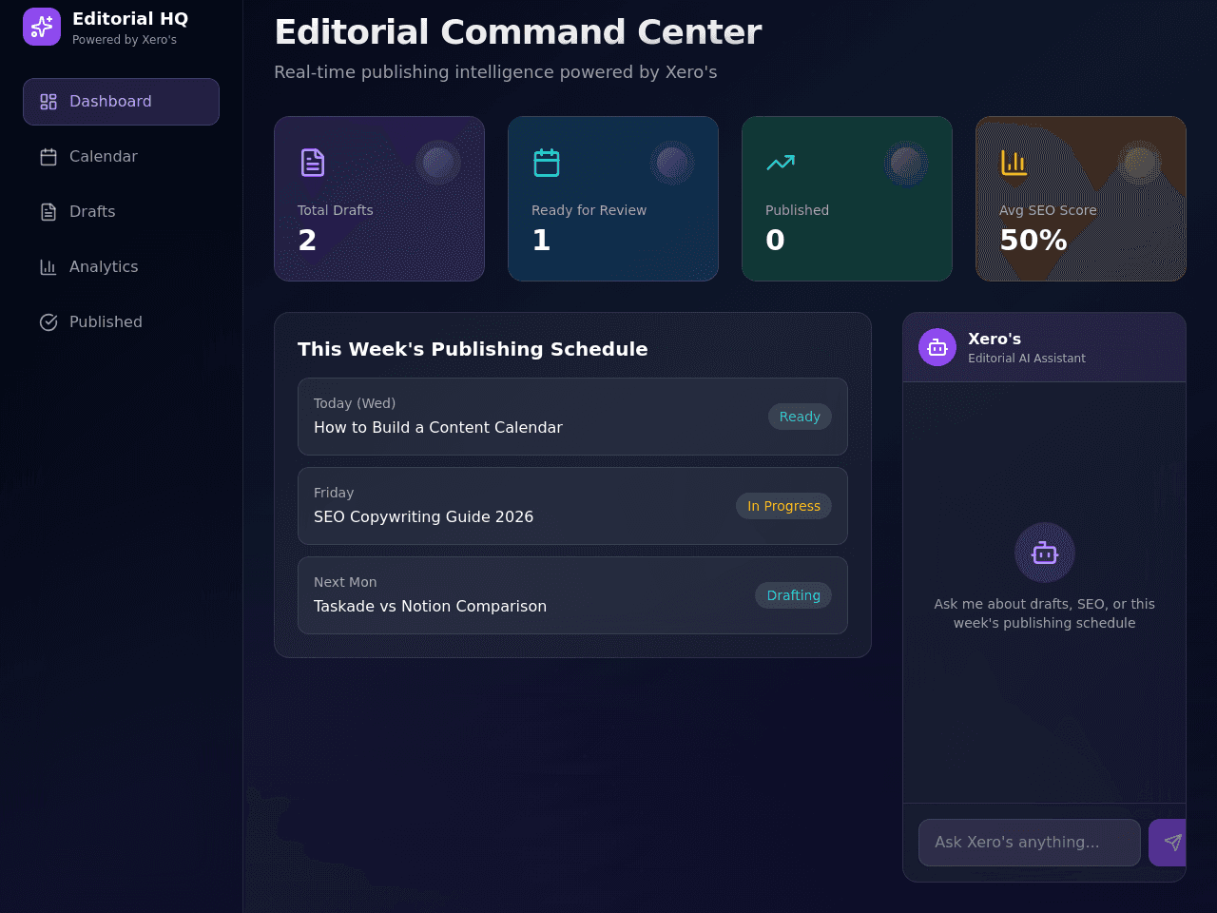Select Analytics in the sidebar
This screenshot has width=1217, height=913.
(121, 267)
